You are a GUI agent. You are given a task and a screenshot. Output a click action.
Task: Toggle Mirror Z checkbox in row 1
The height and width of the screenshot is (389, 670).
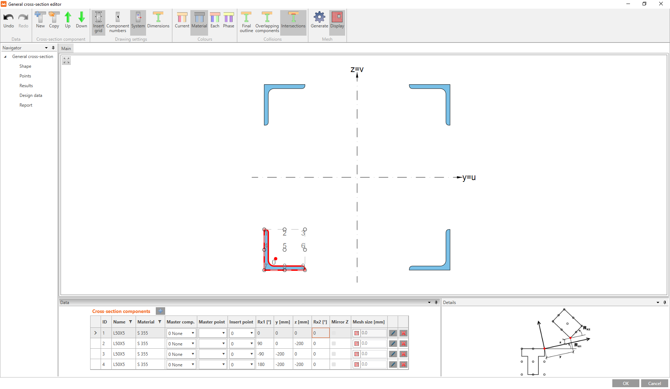334,333
